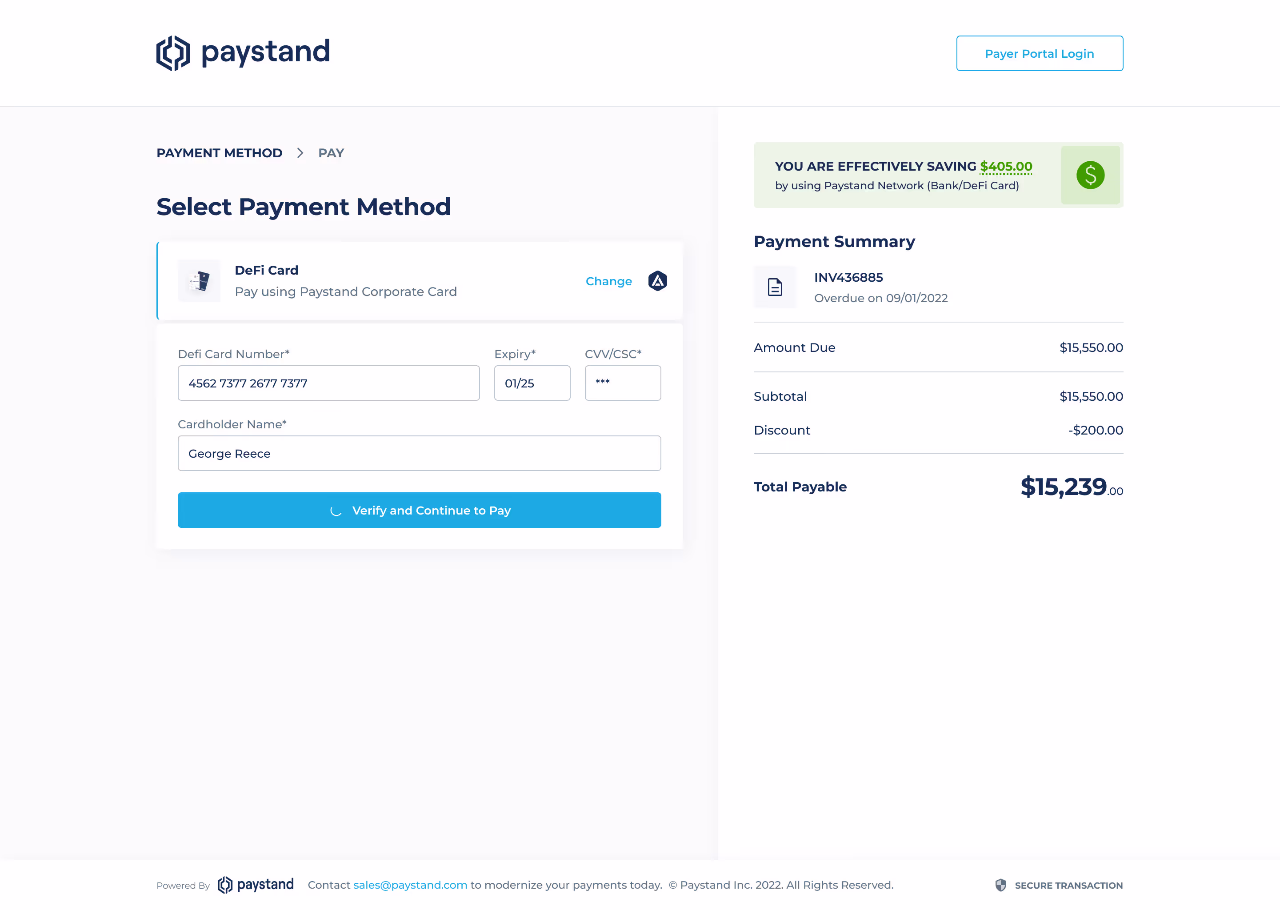Click the DeFi Card title text
Image resolution: width=1280 pixels, height=910 pixels.
click(x=266, y=270)
